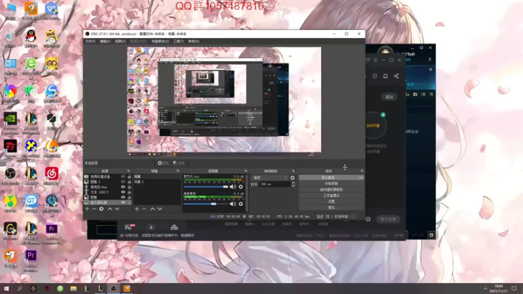Image resolution: width=523 pixels, height=294 pixels.
Task: Pop out the Audio Mixer dock via header icon
Action: (x=246, y=171)
